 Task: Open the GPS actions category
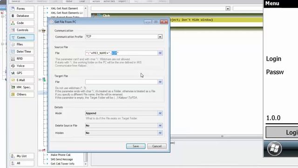coord(22,73)
